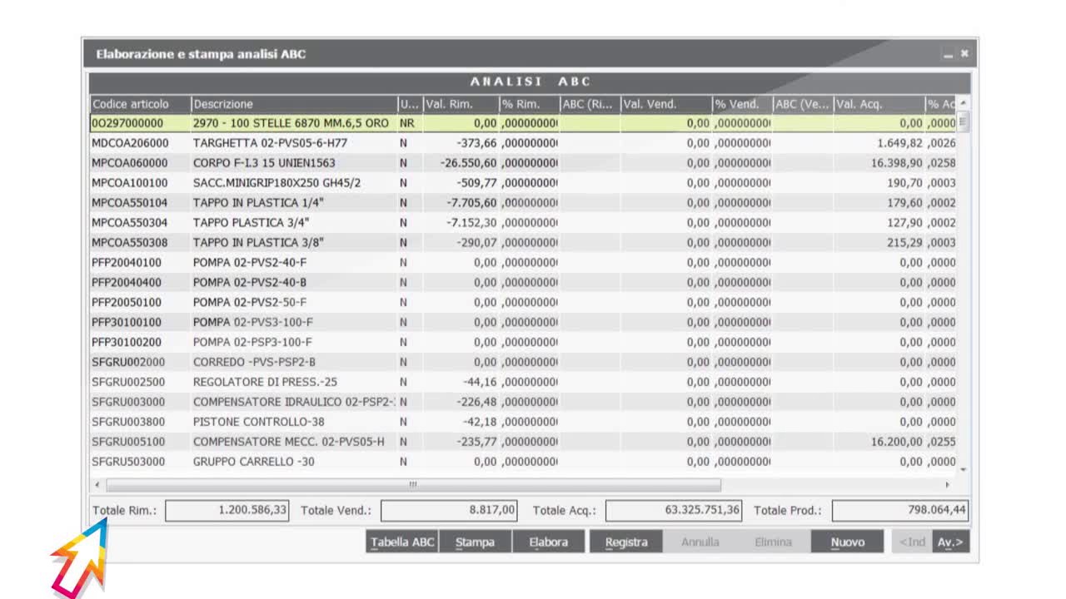Click the Totale Rim. value field
The height and width of the screenshot is (599, 1066).
point(227,510)
